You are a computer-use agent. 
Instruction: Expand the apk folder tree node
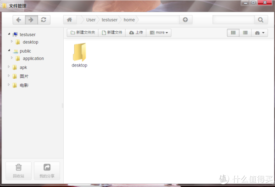pyautogui.click(x=9, y=67)
